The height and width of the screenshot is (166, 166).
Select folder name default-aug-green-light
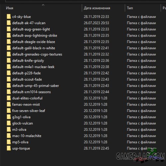point(31,29)
